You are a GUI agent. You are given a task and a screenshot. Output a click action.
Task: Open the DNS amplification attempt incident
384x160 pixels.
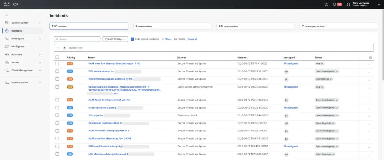click(x=105, y=146)
